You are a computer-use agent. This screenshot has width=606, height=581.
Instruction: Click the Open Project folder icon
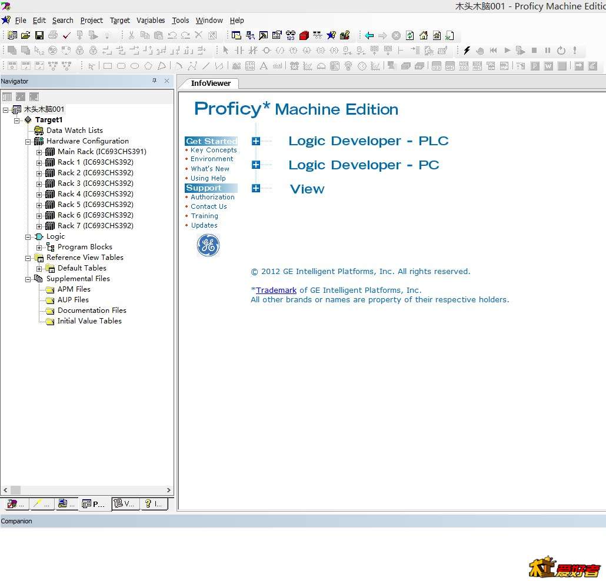pos(25,35)
